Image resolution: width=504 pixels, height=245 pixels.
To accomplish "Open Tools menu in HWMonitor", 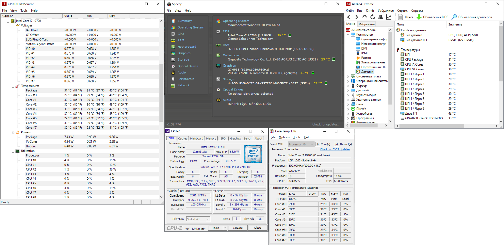I will 24,11.
